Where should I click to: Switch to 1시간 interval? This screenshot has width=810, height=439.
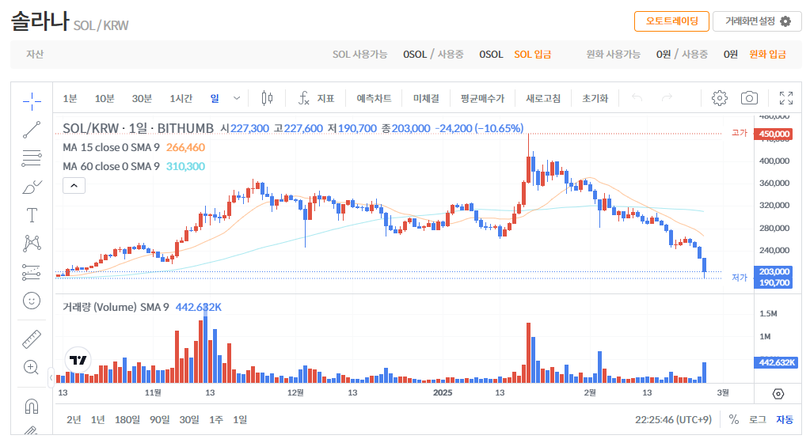click(x=181, y=99)
